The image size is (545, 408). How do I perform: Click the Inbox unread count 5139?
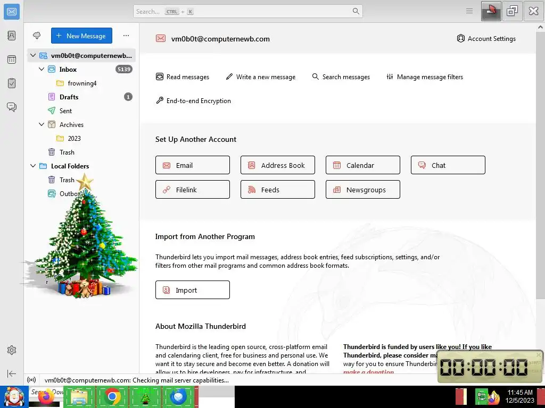(x=123, y=69)
